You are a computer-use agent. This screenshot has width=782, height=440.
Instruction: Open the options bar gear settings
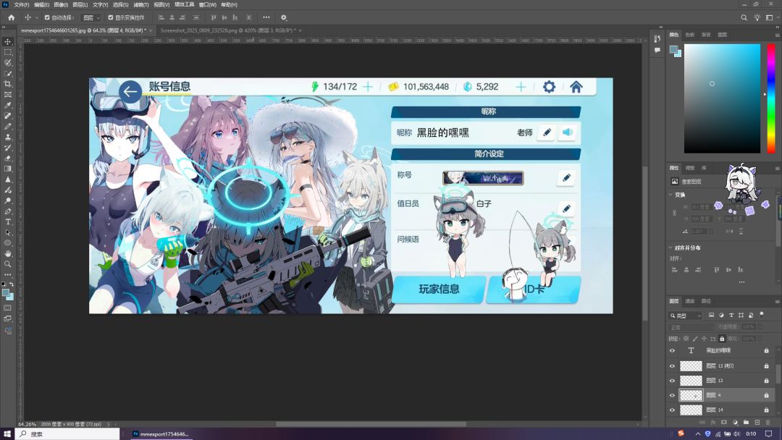[284, 17]
